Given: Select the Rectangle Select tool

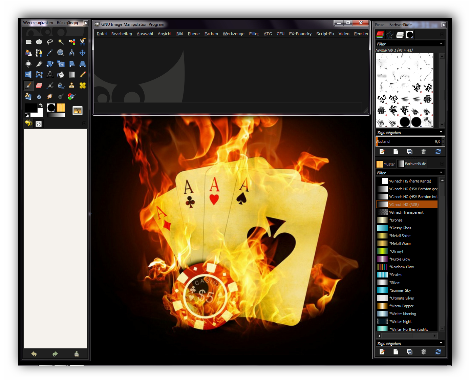Looking at the screenshot, I should pyautogui.click(x=28, y=42).
